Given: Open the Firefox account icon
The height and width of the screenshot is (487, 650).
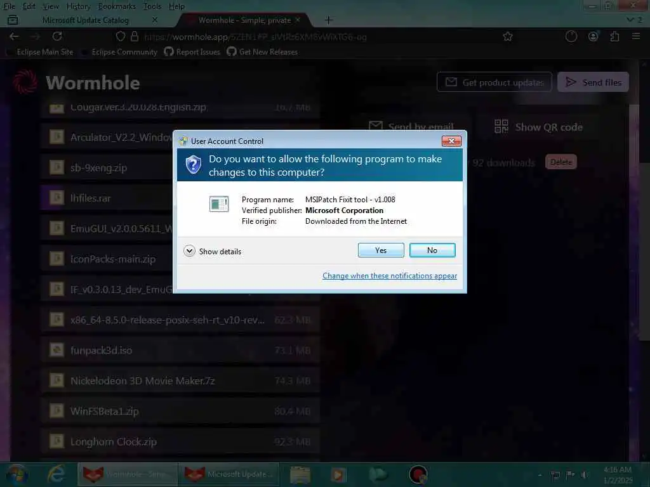Looking at the screenshot, I should (x=594, y=36).
